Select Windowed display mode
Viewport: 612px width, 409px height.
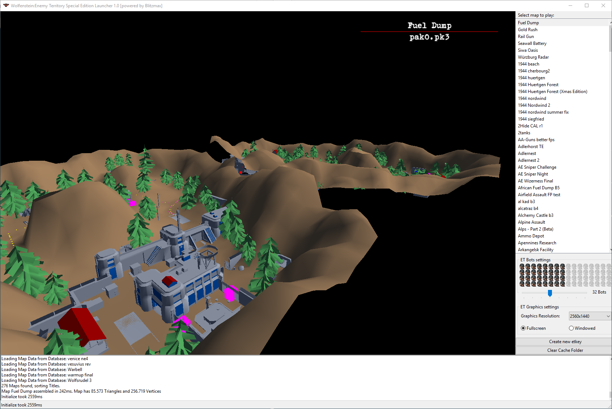tap(571, 328)
